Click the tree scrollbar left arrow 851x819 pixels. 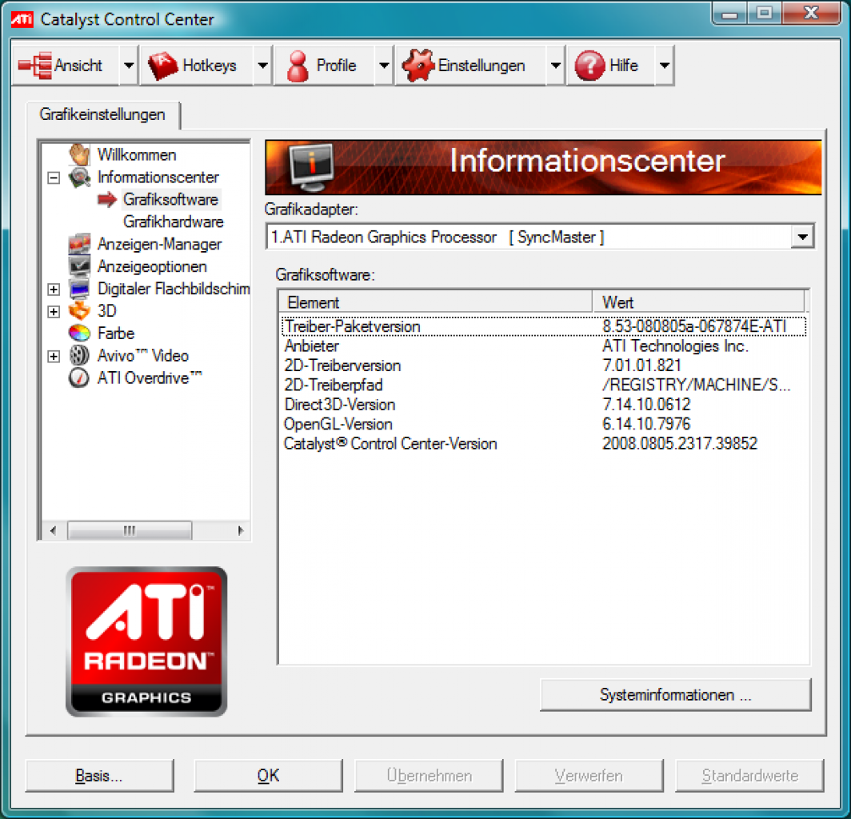53,530
